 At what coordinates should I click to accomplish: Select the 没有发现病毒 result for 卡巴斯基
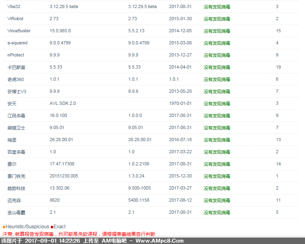coord(217,67)
